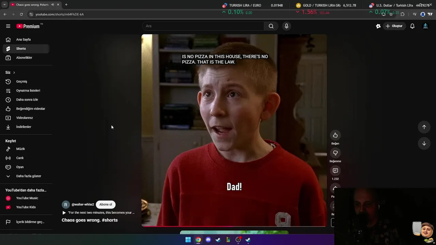Open Oynatma listeleri
The width and height of the screenshot is (436, 245).
(26, 91)
